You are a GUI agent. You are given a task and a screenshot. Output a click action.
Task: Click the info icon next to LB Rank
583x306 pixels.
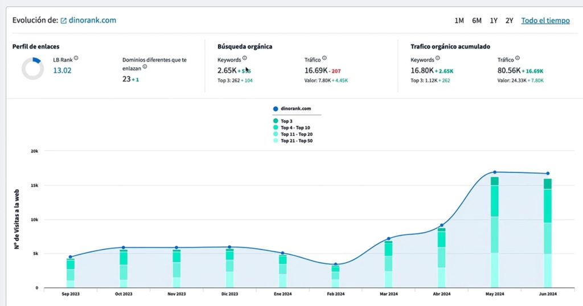click(x=76, y=58)
